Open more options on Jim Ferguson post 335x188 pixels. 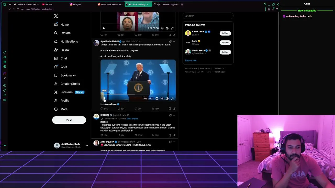(x=174, y=142)
